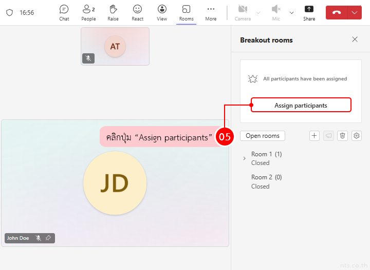Share your screen content
Image resolution: width=370 pixels, height=270 pixels.
coord(309,12)
